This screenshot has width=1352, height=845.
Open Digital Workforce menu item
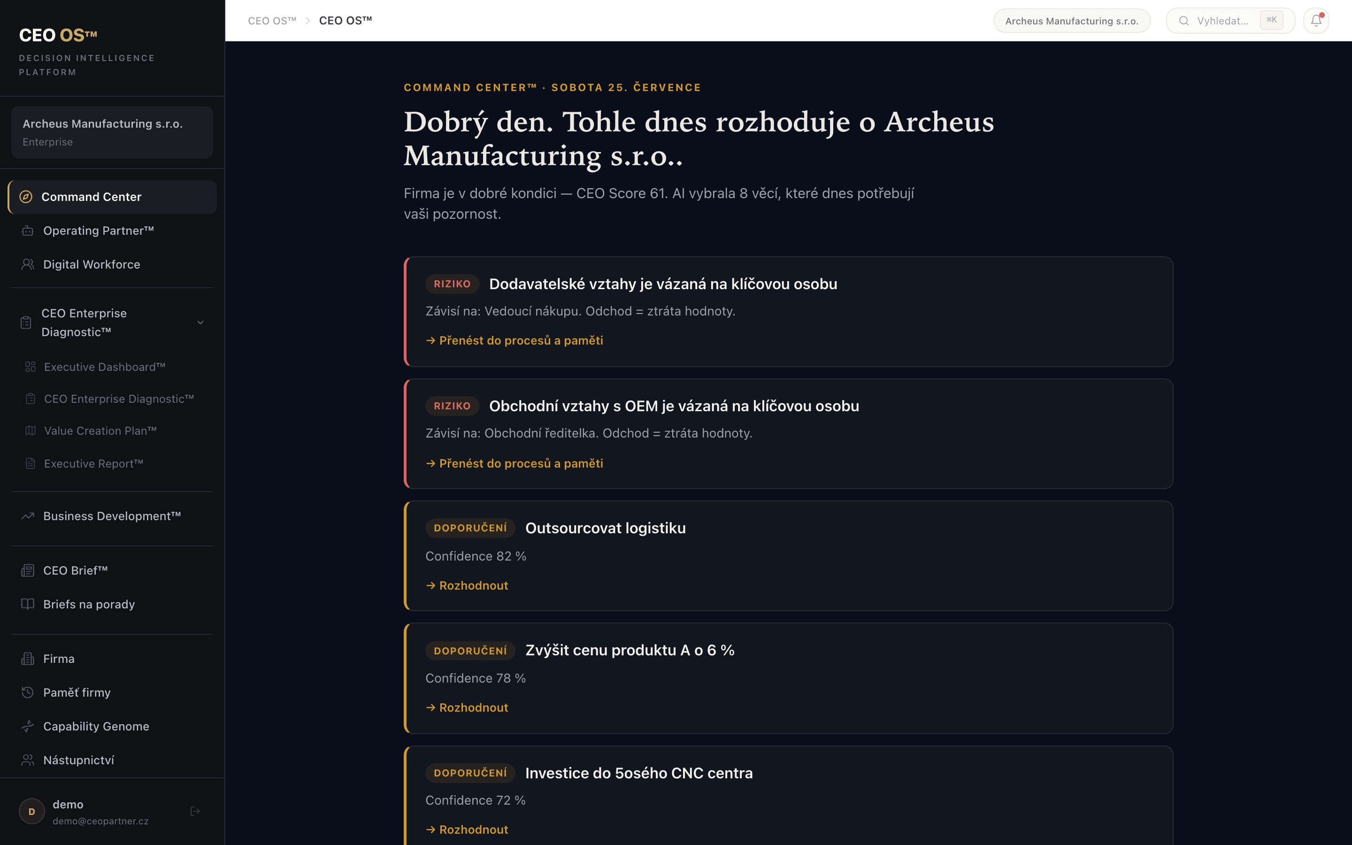[112, 264]
